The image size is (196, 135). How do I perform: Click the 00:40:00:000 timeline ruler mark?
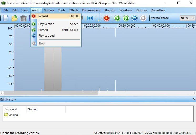[161, 26]
